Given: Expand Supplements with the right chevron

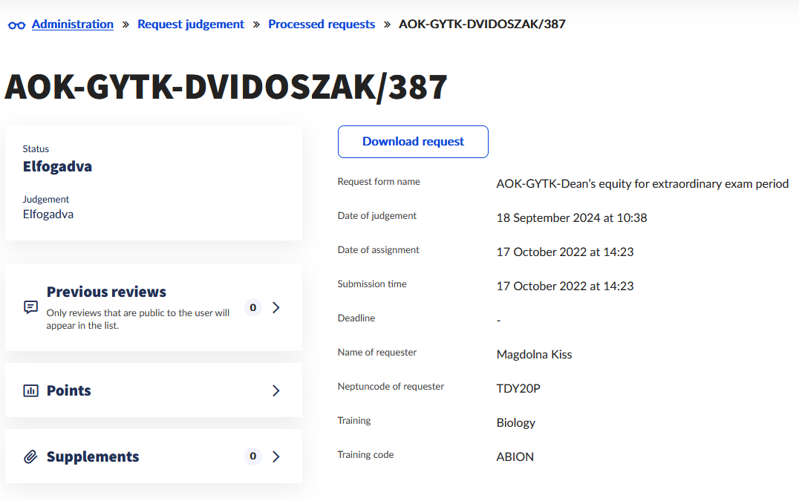Looking at the screenshot, I should point(276,456).
